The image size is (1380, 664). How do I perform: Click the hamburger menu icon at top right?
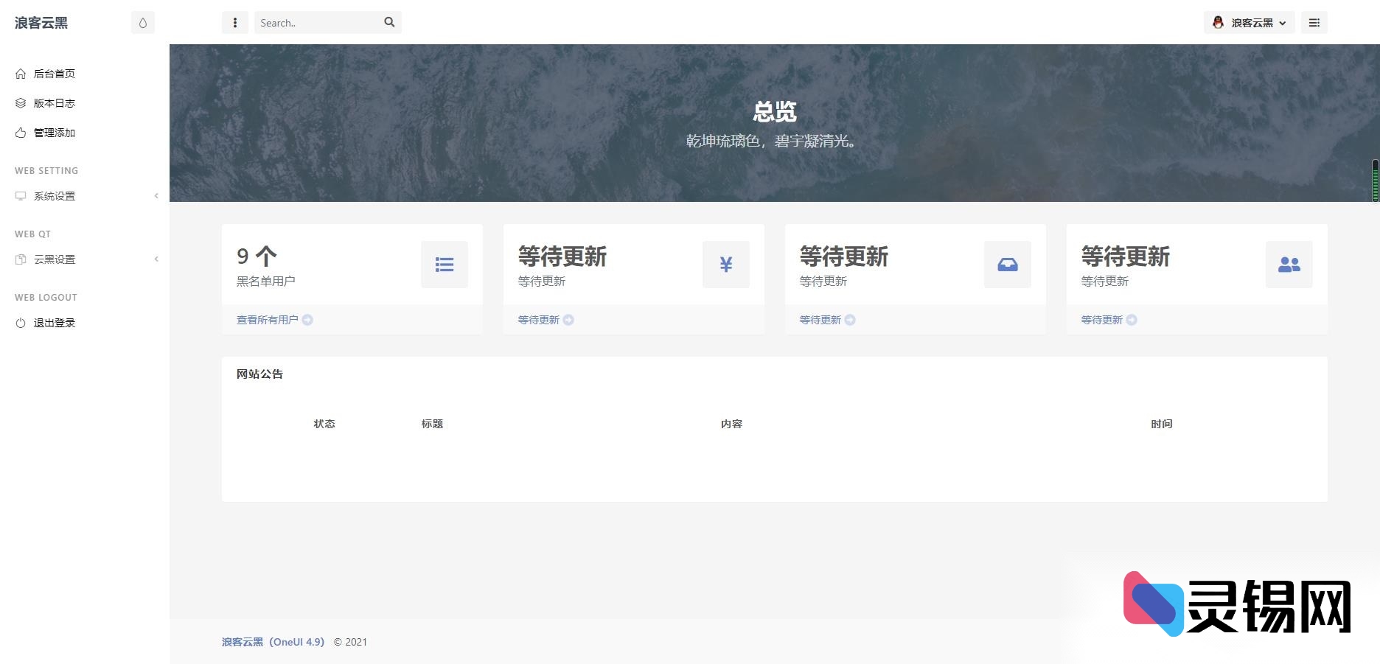pos(1314,22)
